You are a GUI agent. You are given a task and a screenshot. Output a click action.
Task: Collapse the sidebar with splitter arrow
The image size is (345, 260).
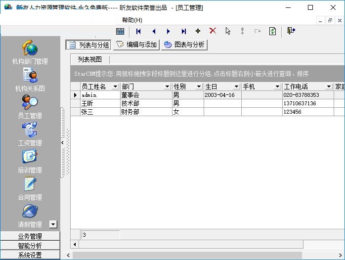point(62,143)
